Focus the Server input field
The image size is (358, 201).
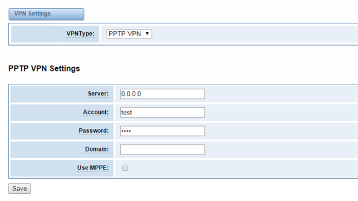tap(163, 94)
